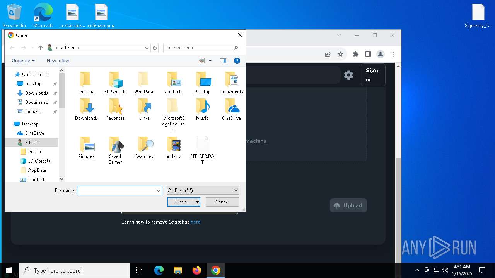
Task: Select AppData in navigation tree
Action: 37,170
